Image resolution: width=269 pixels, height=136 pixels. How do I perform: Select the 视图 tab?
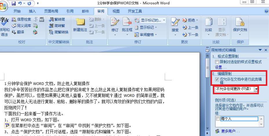point(116,11)
